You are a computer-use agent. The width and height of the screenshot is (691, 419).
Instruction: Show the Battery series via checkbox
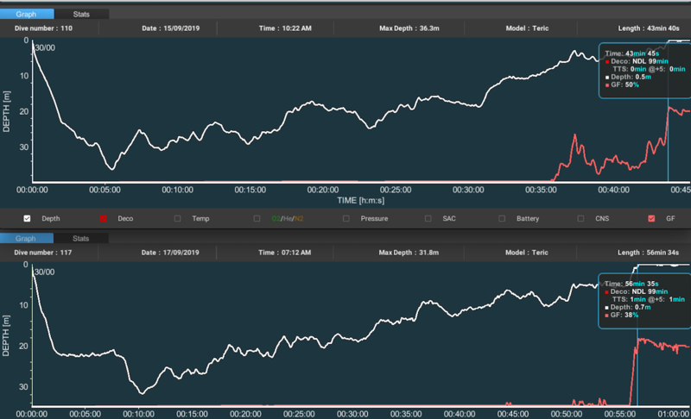[503, 219]
